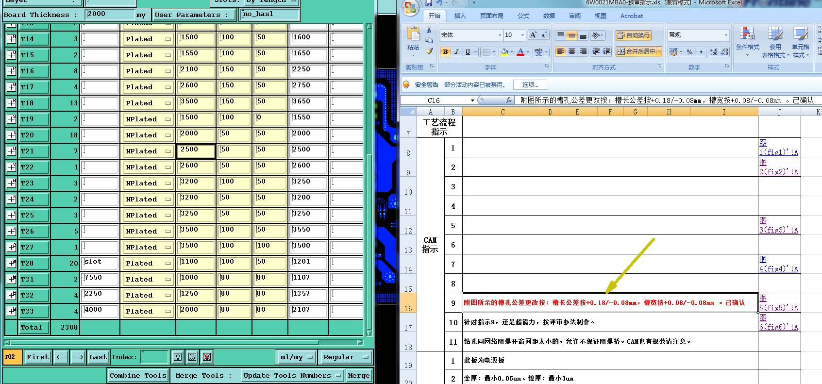Toggle the plus box for row T31
Viewport: 822px width, 384px height.
11,279
